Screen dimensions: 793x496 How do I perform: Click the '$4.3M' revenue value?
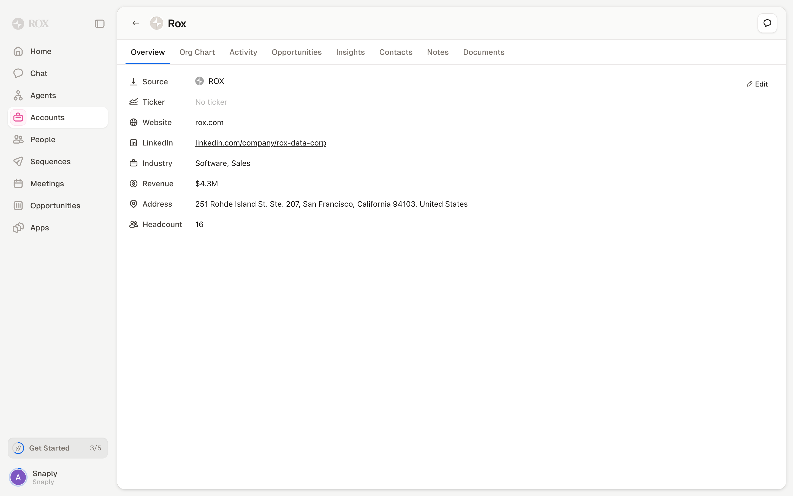pos(207,183)
